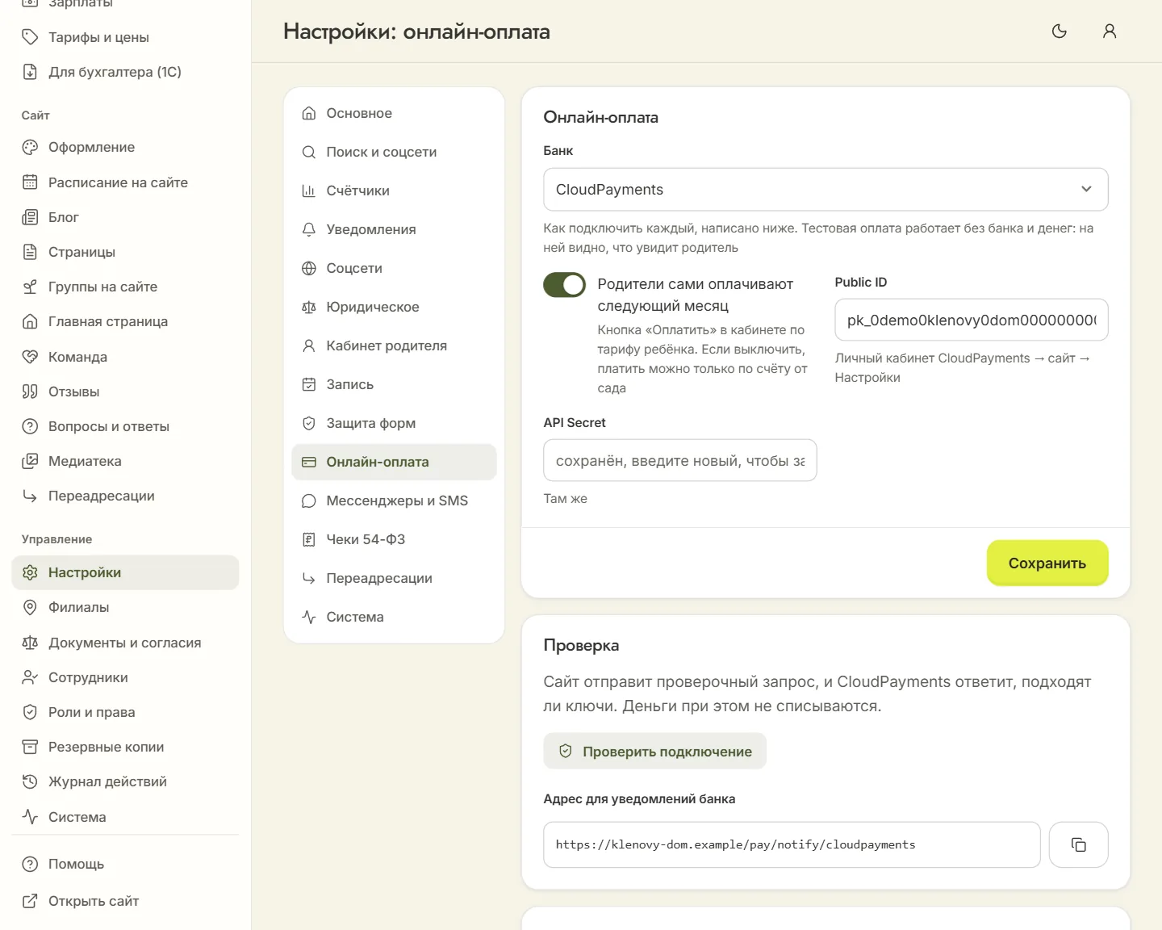Open the Блог sidebar item
The image size is (1162, 930).
(x=125, y=217)
